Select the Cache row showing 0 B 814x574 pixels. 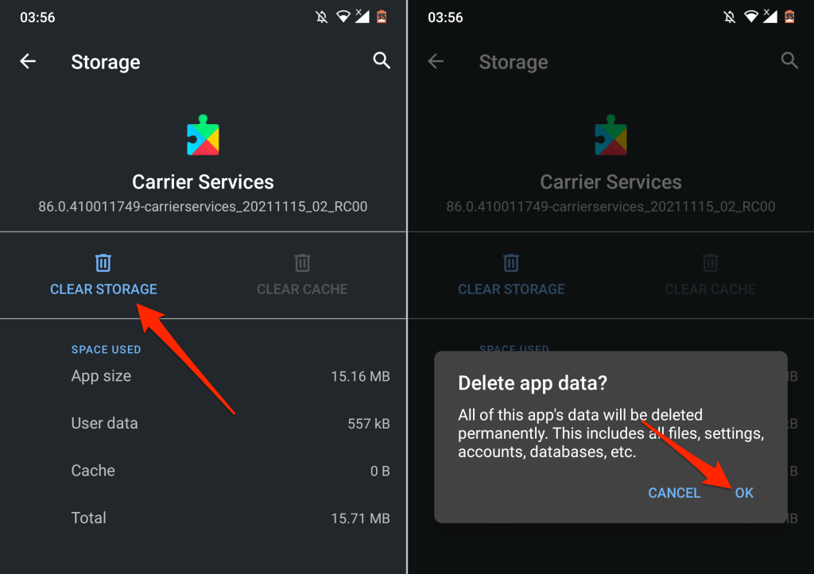231,471
